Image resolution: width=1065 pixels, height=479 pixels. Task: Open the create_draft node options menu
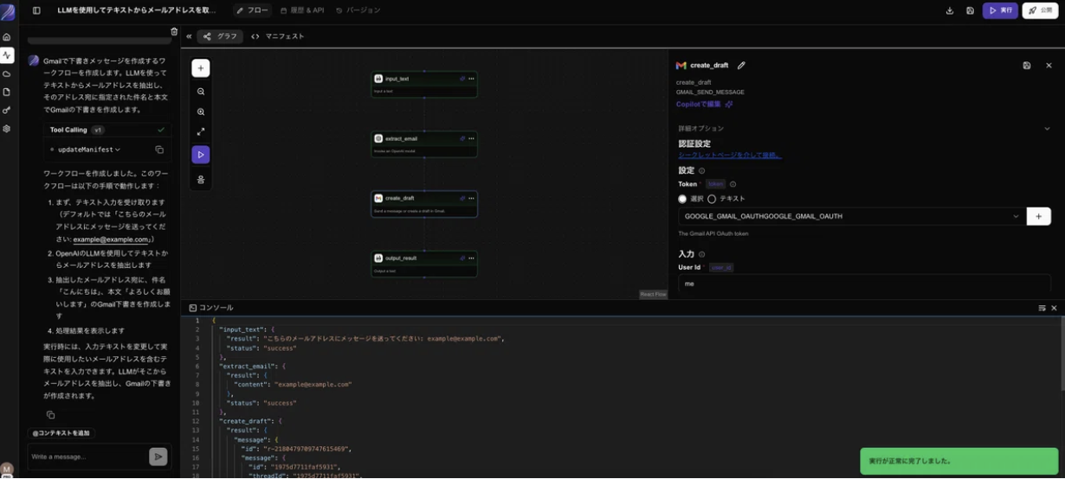pyautogui.click(x=471, y=198)
